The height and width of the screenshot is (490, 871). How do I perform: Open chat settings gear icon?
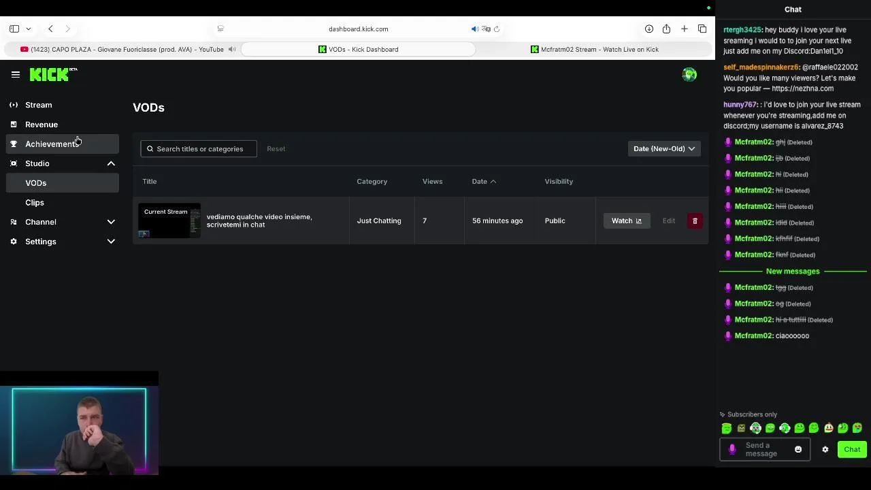pyautogui.click(x=825, y=449)
